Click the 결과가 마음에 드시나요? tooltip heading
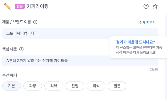Screen dimensions: 167x100 pyautogui.click(x=135, y=42)
